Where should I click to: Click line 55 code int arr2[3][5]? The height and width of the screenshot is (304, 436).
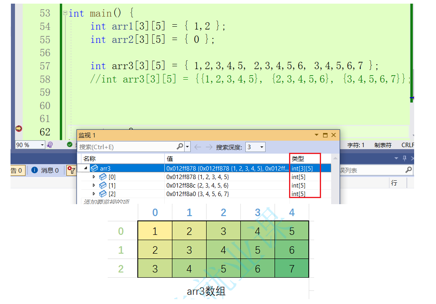click(152, 40)
